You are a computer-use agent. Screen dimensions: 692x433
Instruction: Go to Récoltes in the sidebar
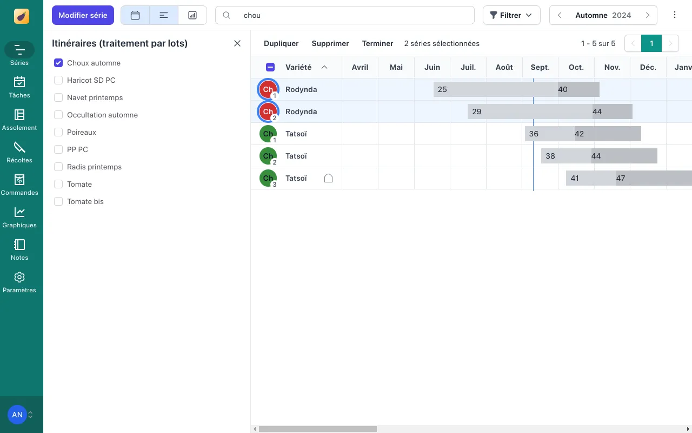tap(19, 152)
